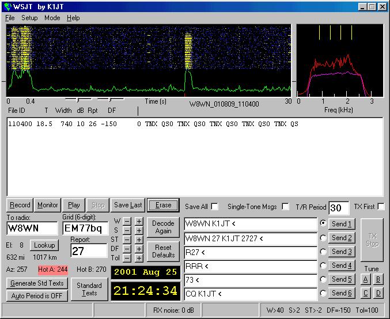Viewport: 390px width, 319px height.
Task: Select the radio button for Send 3
Action: tap(323, 252)
